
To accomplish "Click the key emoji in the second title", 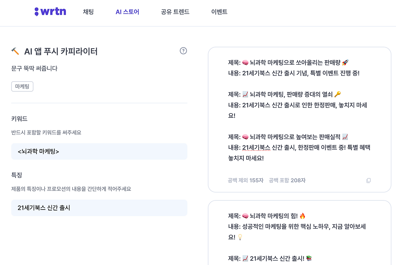I will (x=338, y=94).
